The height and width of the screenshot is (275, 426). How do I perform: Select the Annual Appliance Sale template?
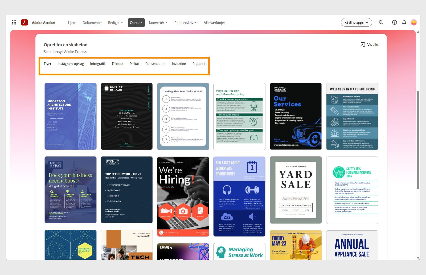coord(352,245)
